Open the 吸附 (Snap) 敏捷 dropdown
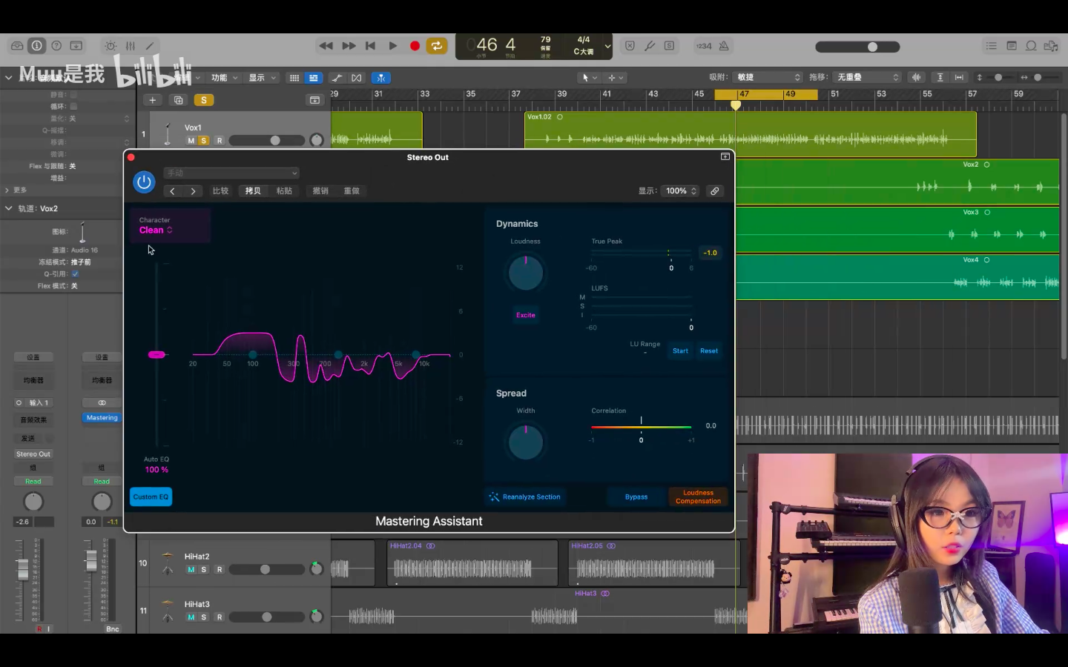The height and width of the screenshot is (667, 1068). click(768, 77)
